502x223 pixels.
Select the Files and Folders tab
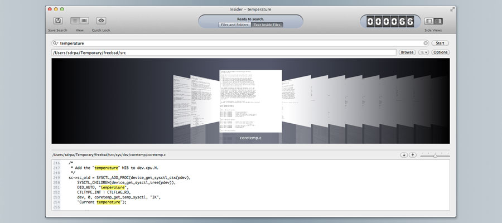(234, 25)
